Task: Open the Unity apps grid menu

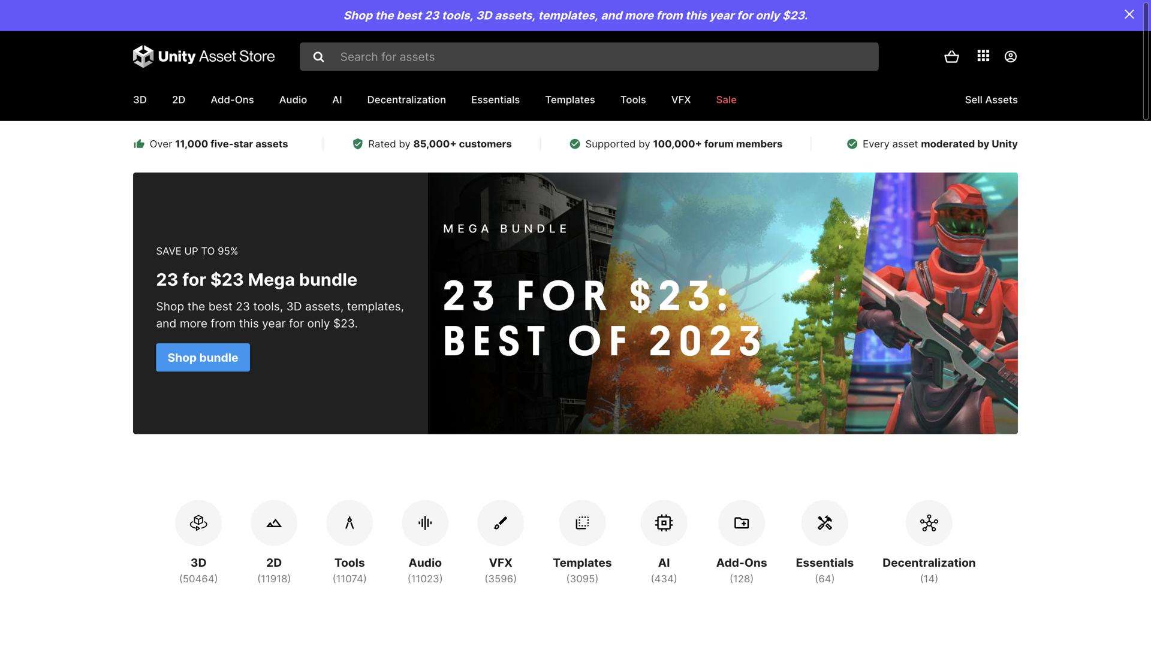Action: coord(983,56)
